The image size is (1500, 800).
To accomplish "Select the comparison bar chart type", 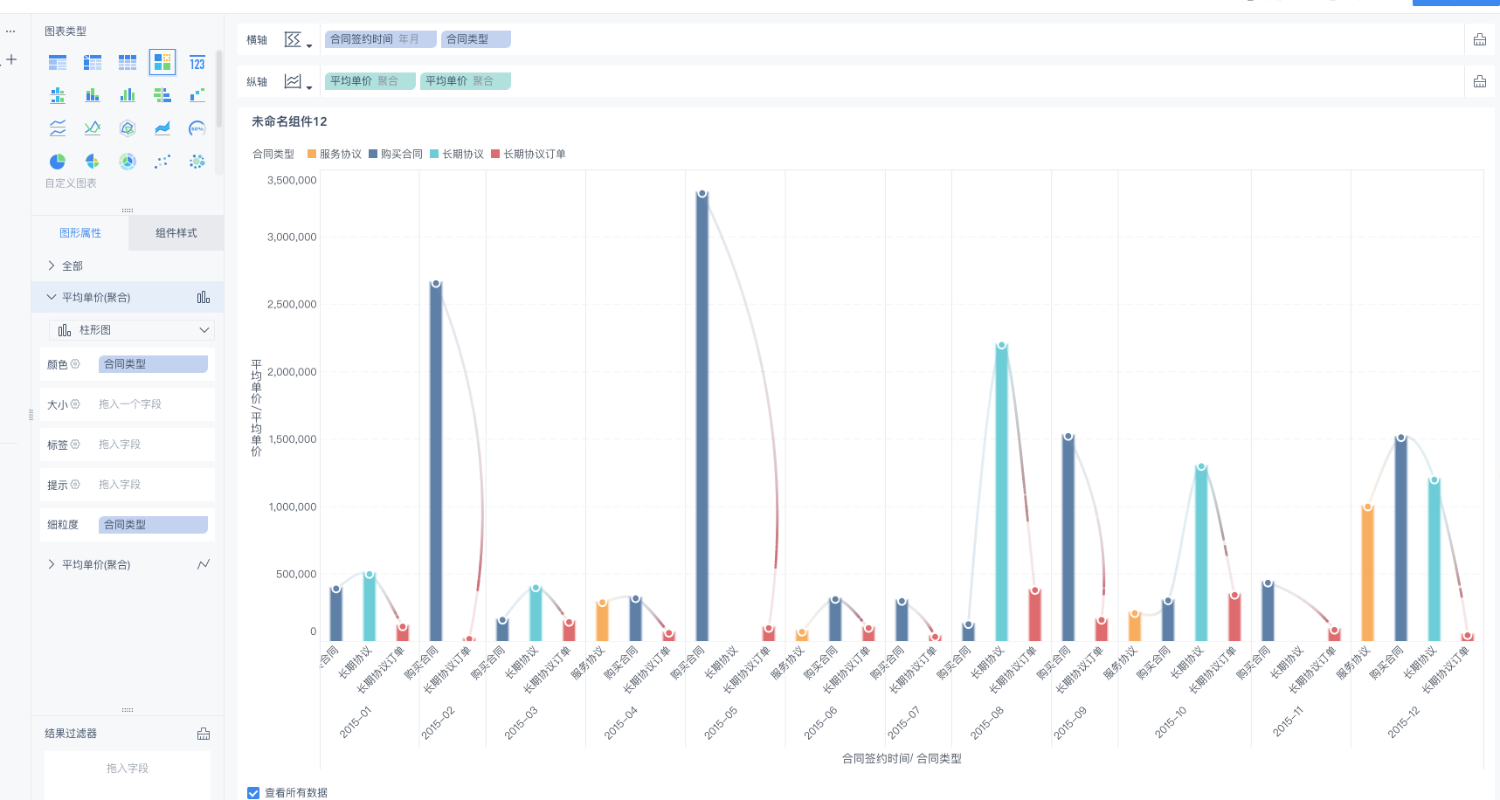I will (162, 95).
